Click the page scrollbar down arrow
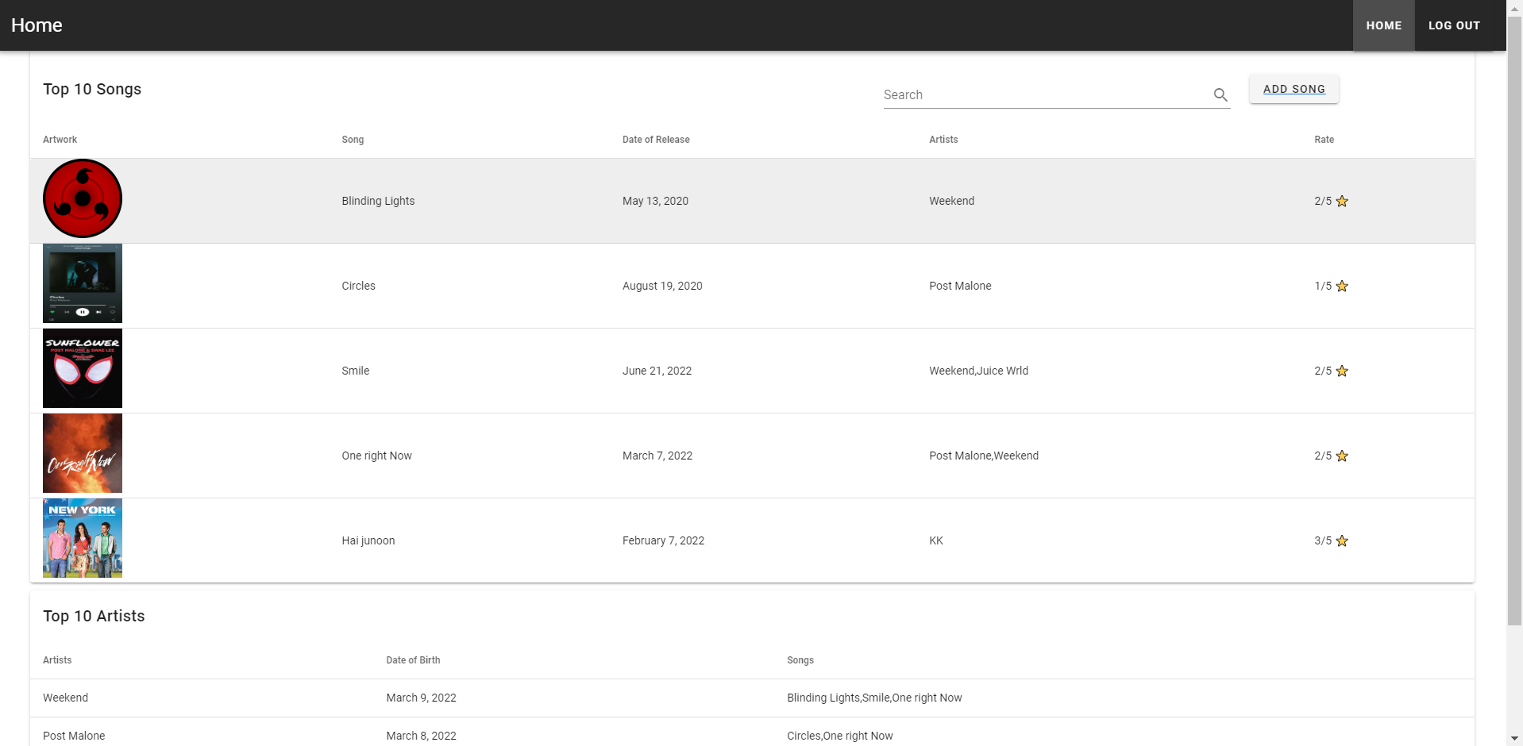The image size is (1523, 746). [x=1514, y=739]
